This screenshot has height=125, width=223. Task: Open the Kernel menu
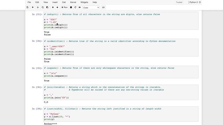click(x=73, y=2)
